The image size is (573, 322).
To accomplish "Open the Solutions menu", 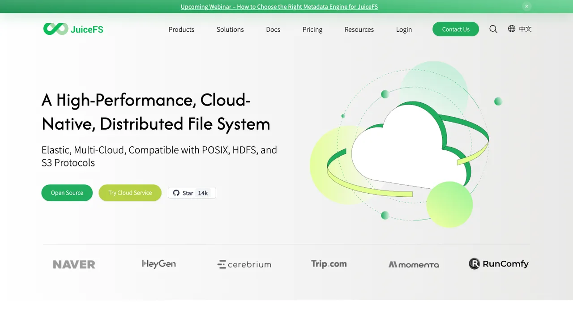I will [230, 30].
